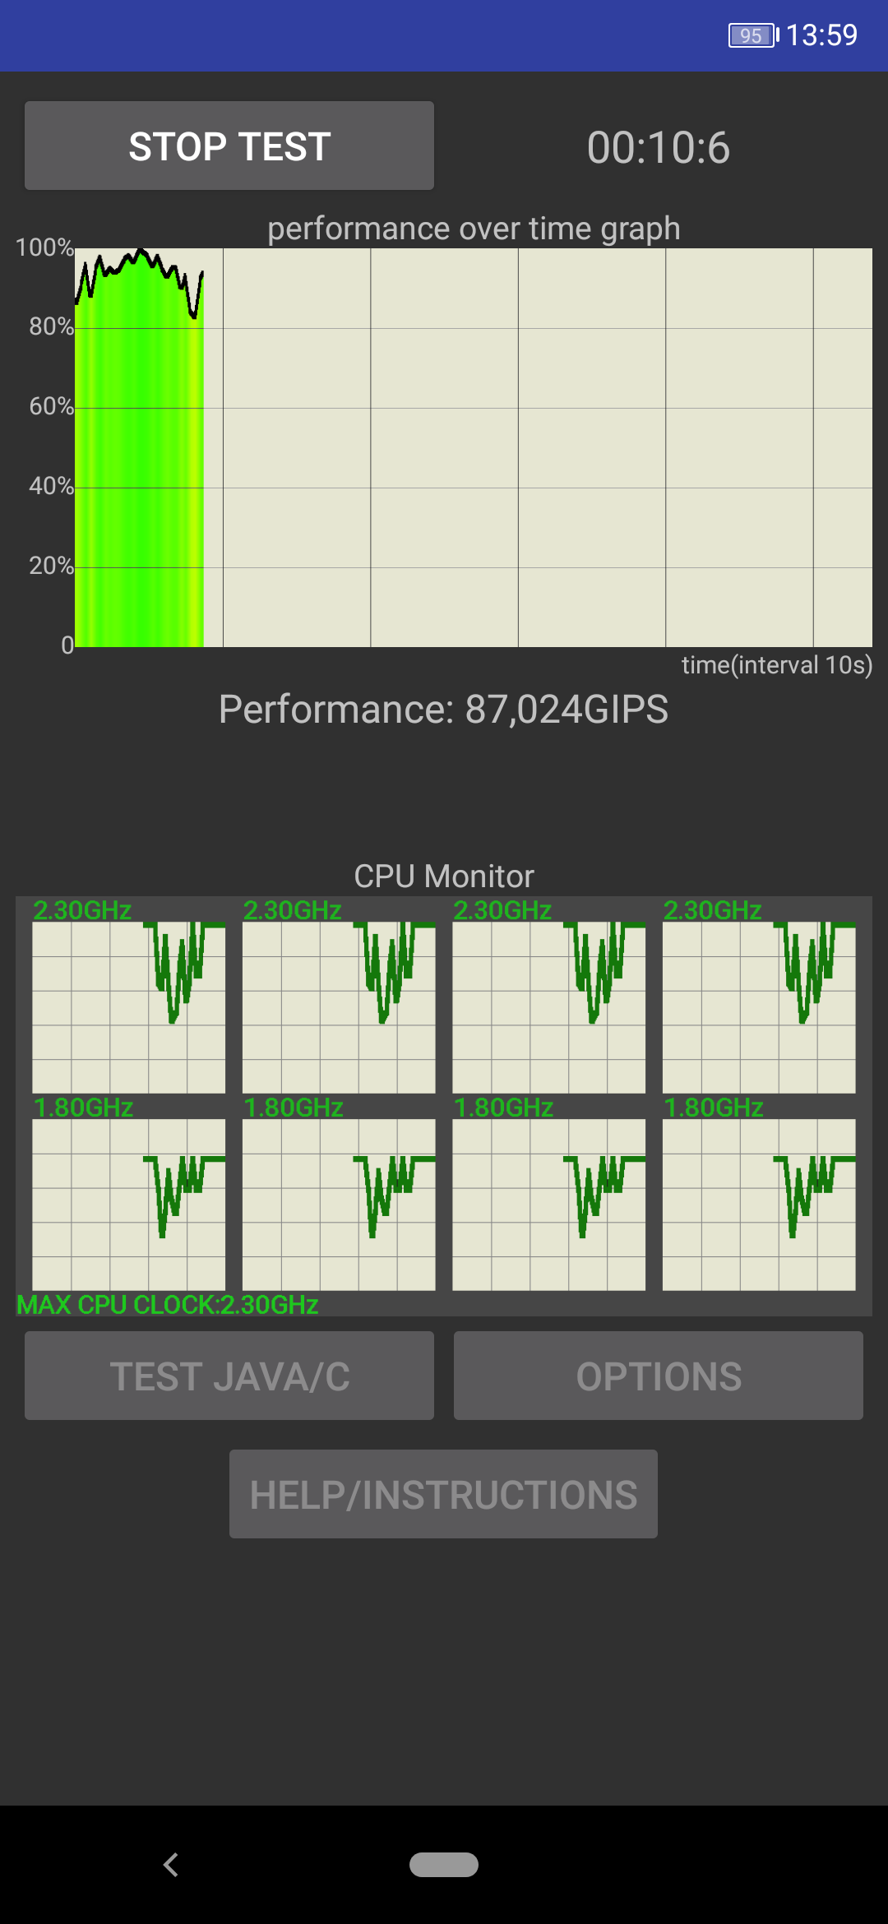Select first 2.30GHz CPU core graph
Image resolution: width=888 pixels, height=1924 pixels.
pos(128,1007)
